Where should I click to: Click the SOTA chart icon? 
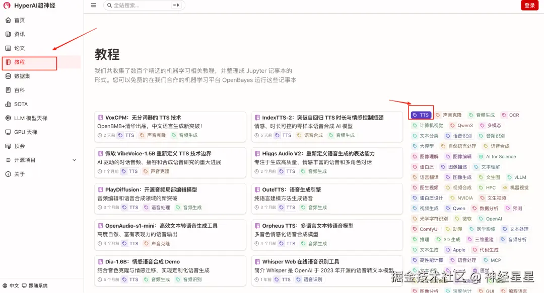tap(8, 104)
